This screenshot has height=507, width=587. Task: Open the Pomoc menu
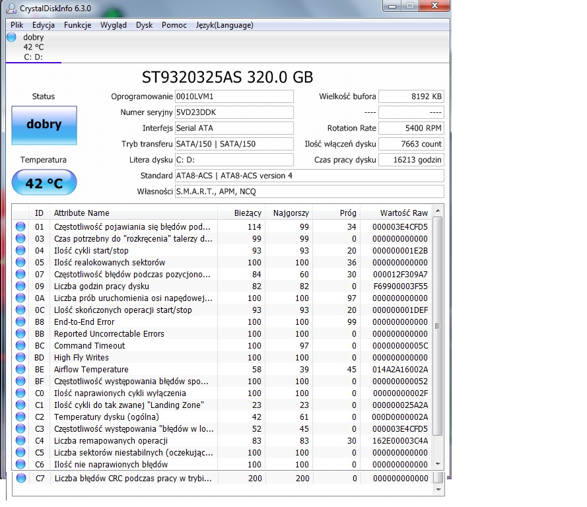point(174,25)
